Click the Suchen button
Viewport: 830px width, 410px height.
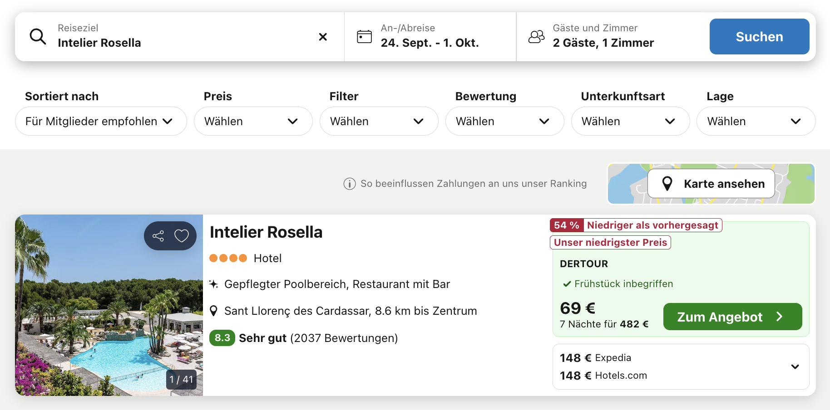[759, 37]
